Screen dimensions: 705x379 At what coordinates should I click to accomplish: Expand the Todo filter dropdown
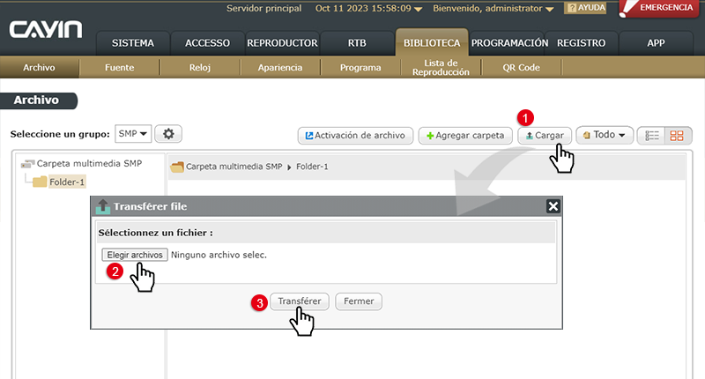point(607,136)
